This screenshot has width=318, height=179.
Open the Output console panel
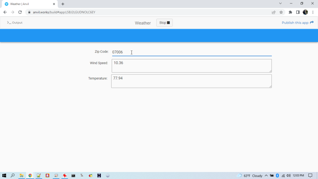[15, 23]
